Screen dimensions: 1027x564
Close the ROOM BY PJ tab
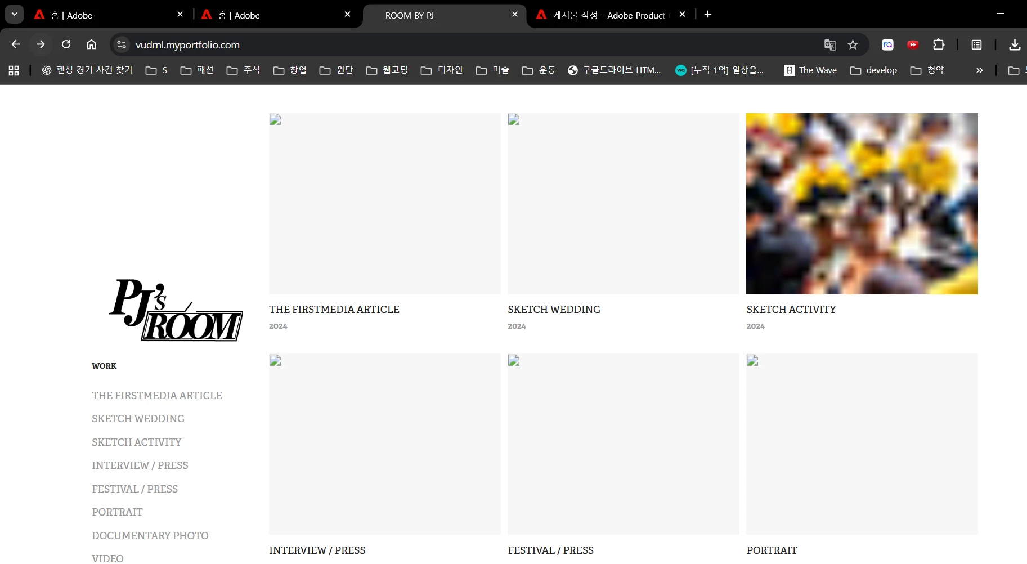pyautogui.click(x=515, y=14)
